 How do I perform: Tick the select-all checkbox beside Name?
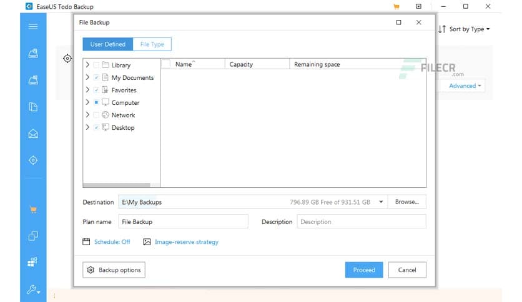166,64
